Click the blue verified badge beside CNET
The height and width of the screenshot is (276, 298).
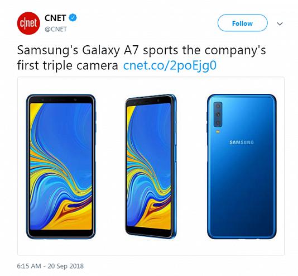[x=73, y=18]
